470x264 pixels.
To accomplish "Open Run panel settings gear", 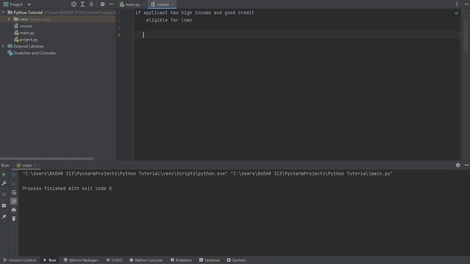I will [x=458, y=165].
